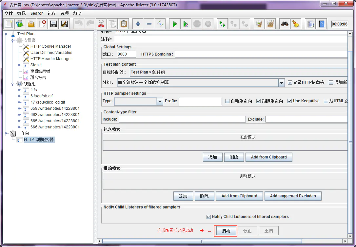Click the Toggle enable/disable icon
356x247 pixels.
(x=160, y=24)
